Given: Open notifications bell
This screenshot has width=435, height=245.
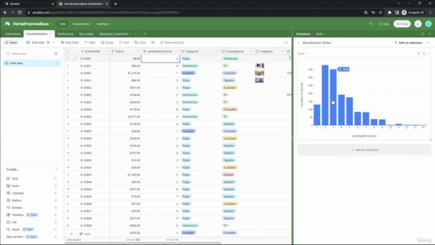Looking at the screenshot, I should pyautogui.click(x=418, y=24).
